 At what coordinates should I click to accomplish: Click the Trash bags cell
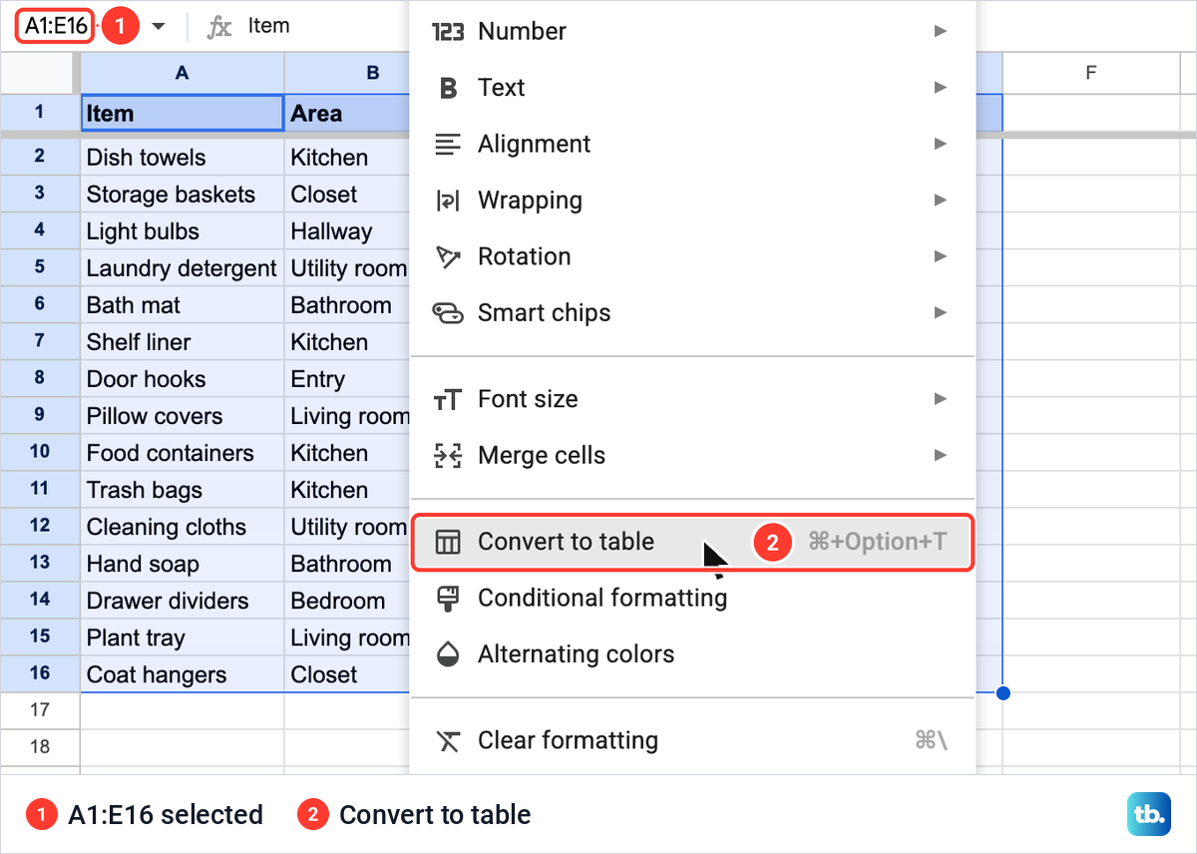tap(183, 489)
